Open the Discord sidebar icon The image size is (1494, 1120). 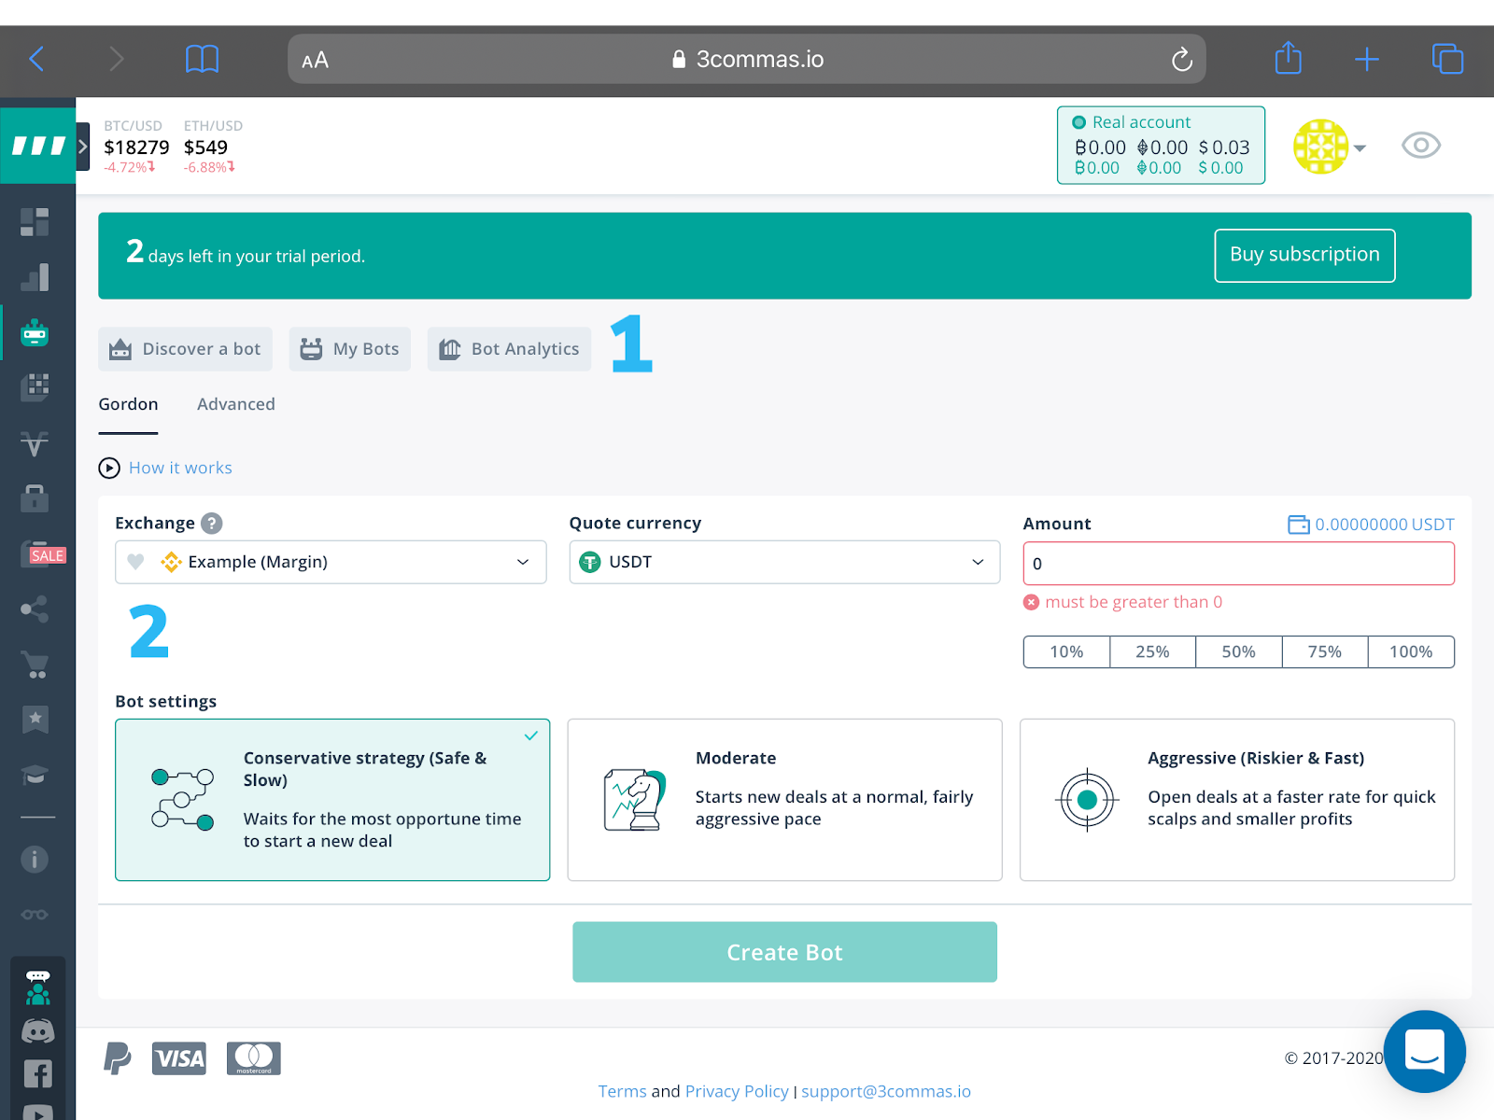(x=38, y=1031)
